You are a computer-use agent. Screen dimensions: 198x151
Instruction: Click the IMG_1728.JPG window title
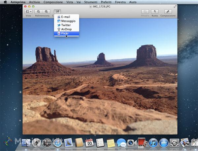pos(101,7)
